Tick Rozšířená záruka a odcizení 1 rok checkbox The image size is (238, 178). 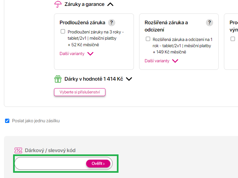click(148, 39)
